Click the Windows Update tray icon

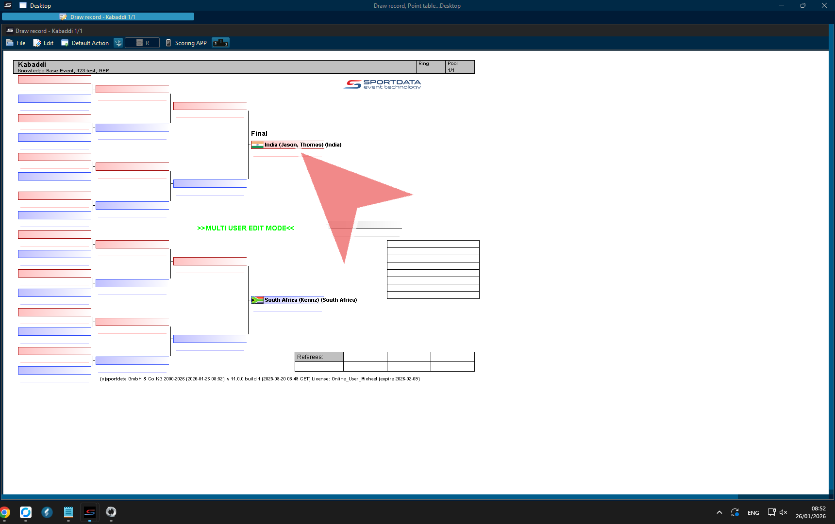pyautogui.click(x=735, y=512)
